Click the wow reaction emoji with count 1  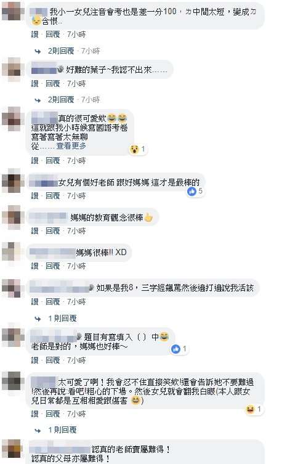(134, 150)
